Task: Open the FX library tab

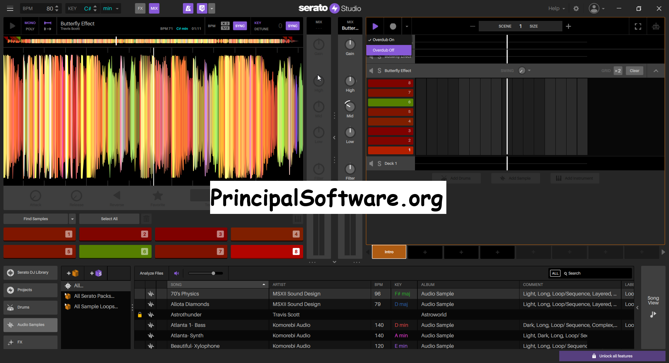Action: point(30,342)
